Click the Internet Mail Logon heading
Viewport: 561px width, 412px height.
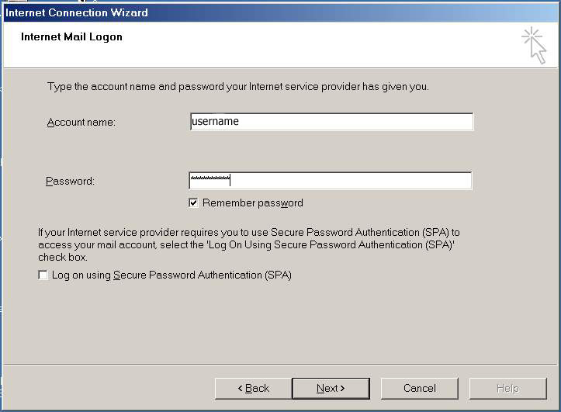pyautogui.click(x=71, y=36)
